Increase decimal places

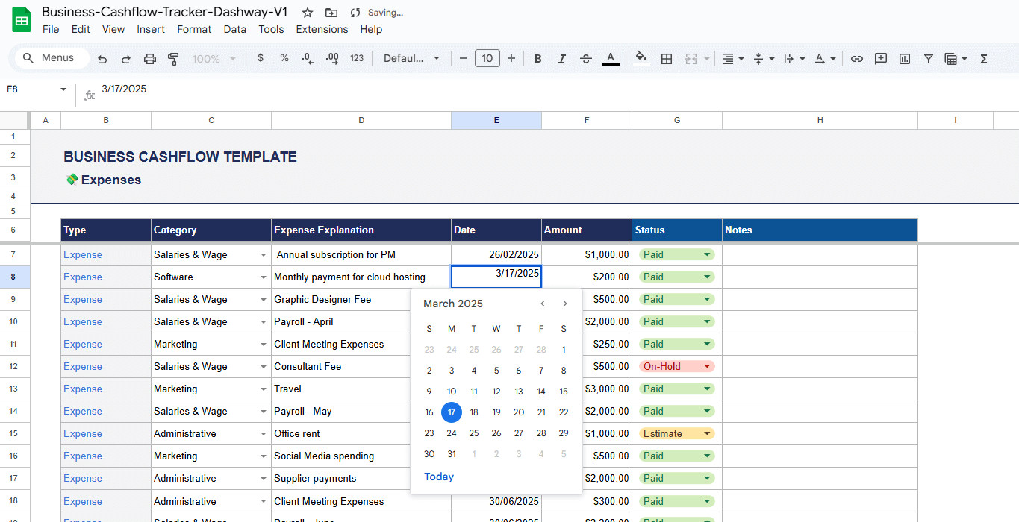click(x=332, y=58)
